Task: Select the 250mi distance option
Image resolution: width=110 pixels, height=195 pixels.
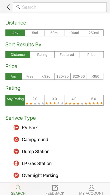Action: [x=94, y=33]
